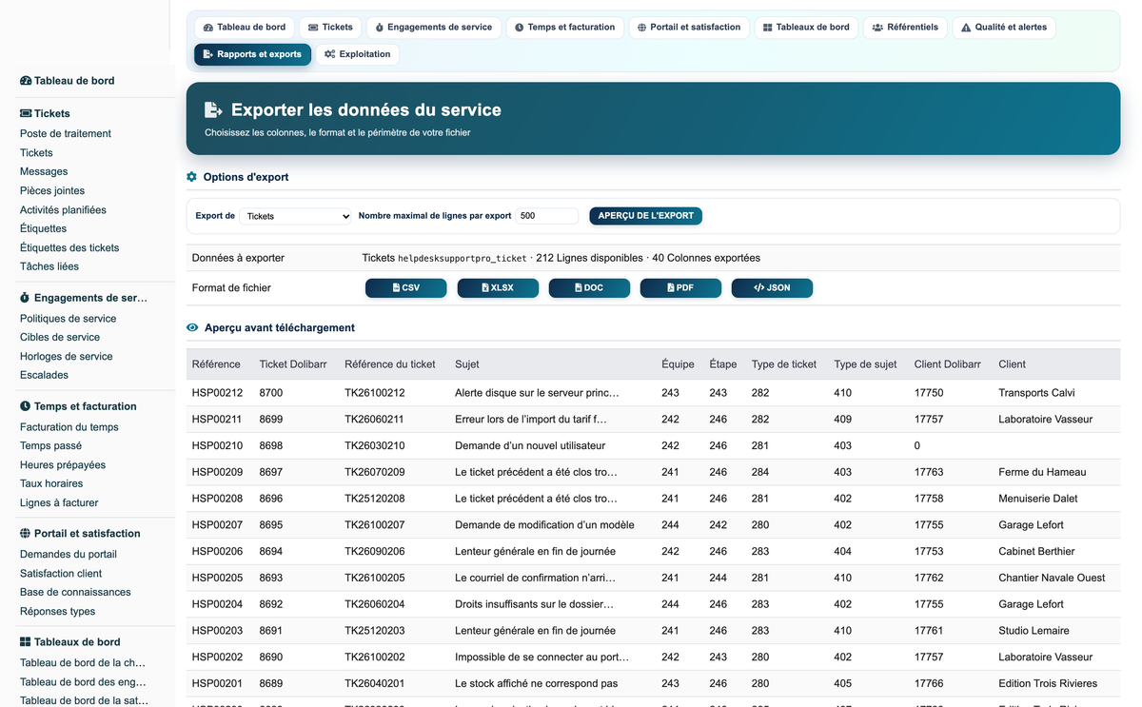Click the eye icon beside Aperçu avant téléchargement

192,327
